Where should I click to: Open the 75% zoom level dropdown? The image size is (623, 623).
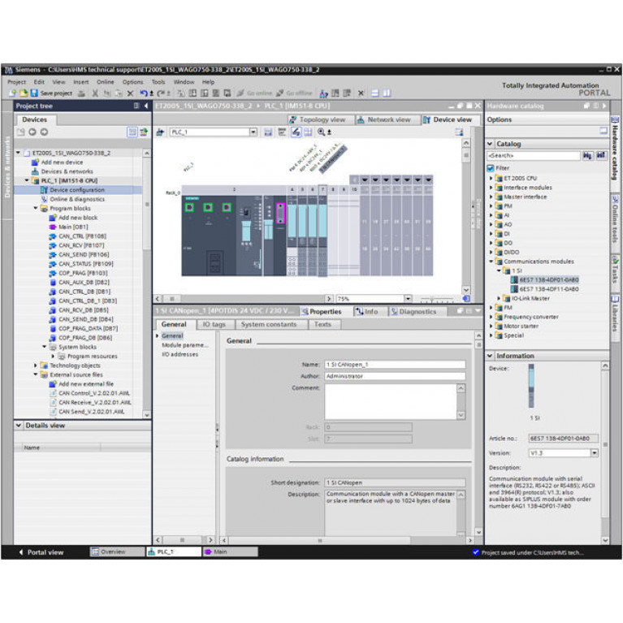tap(408, 298)
